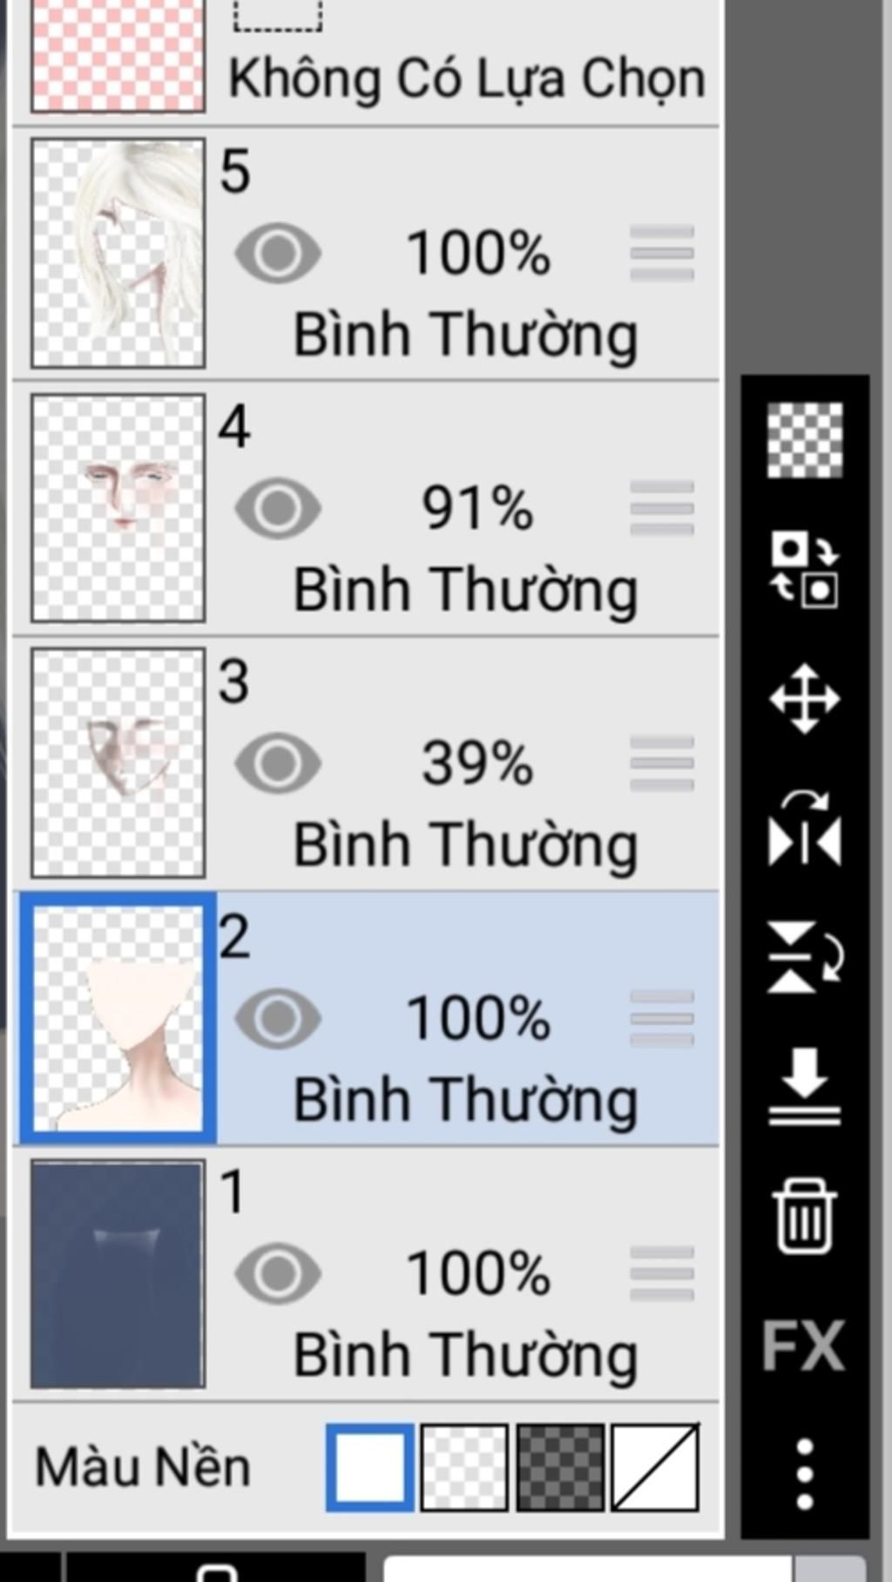Image resolution: width=892 pixels, height=1582 pixels.
Task: Open the FX filter effects
Action: pos(804,1346)
